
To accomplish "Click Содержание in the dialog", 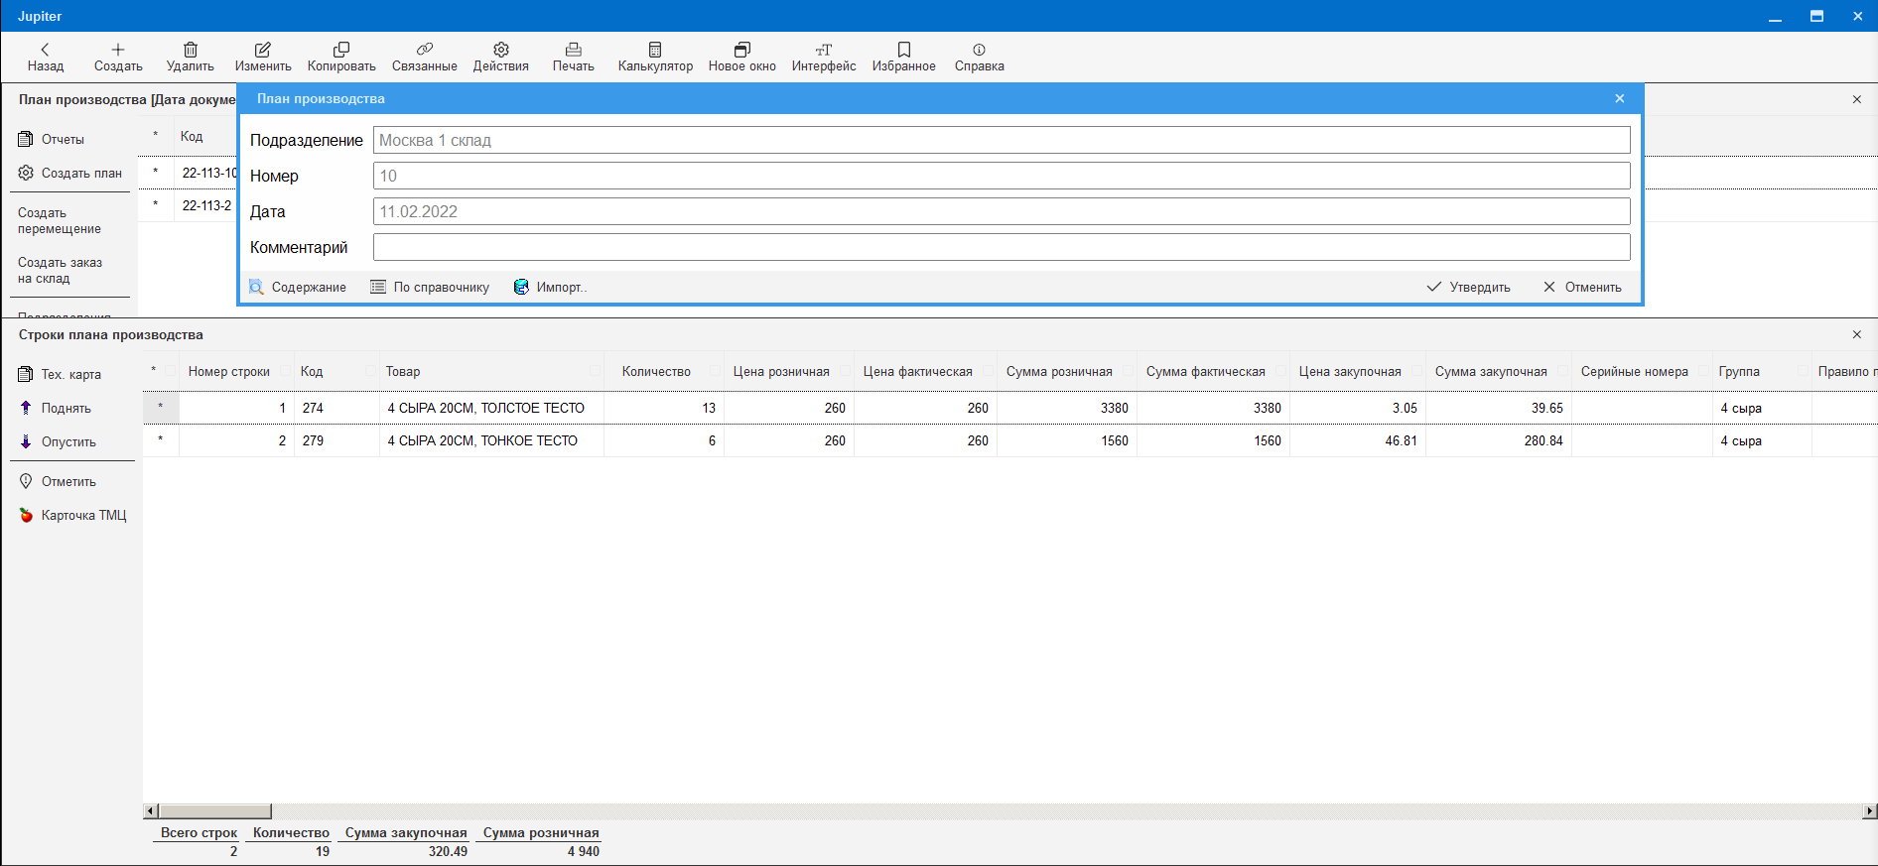I will click(x=298, y=287).
